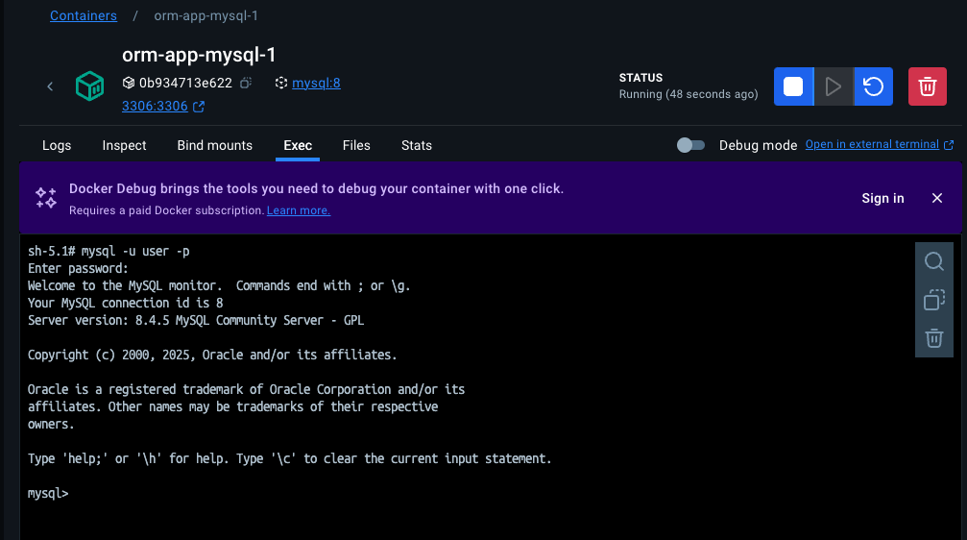
Task: Open the external link icon beside port 3306:3306
Action: coord(199,107)
